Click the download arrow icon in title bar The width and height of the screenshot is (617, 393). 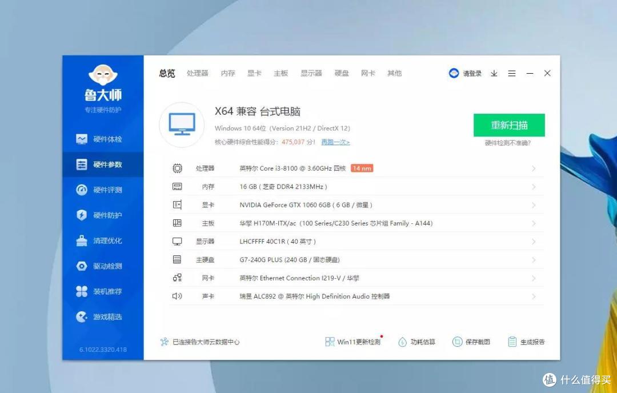(494, 73)
